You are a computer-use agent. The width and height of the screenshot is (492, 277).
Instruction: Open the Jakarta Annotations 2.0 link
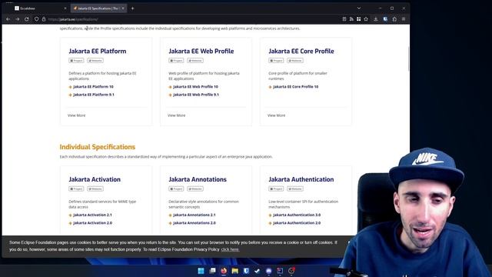coord(194,223)
